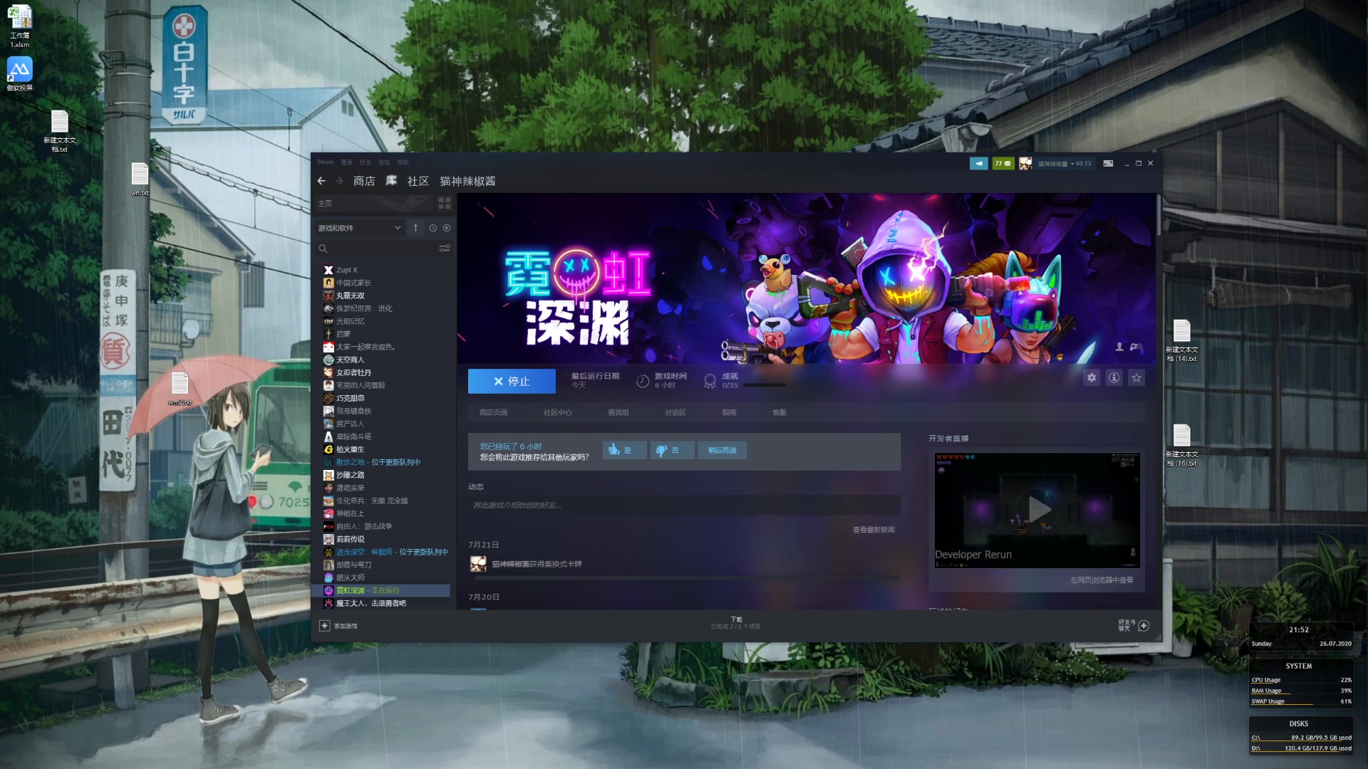Toggle the ready-to-play filter icon
Image resolution: width=1368 pixels, height=769 pixels.
(x=447, y=229)
